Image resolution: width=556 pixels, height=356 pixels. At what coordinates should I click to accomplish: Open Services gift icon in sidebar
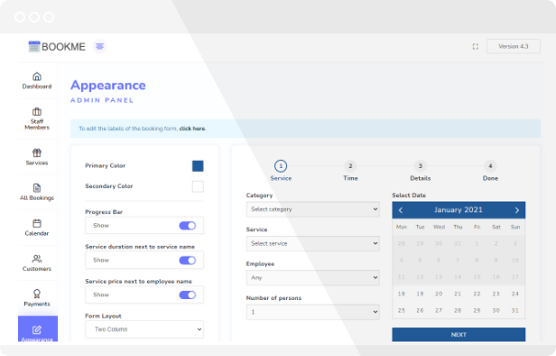[x=37, y=153]
